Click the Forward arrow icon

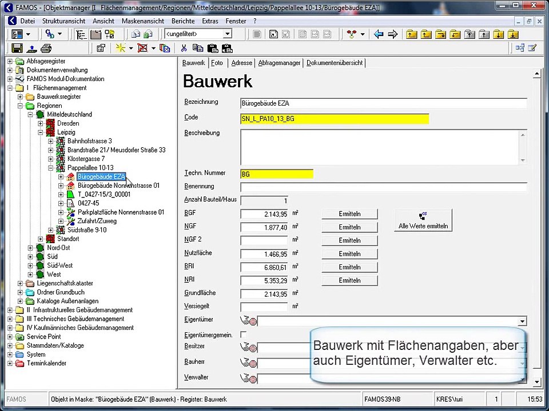click(392, 34)
